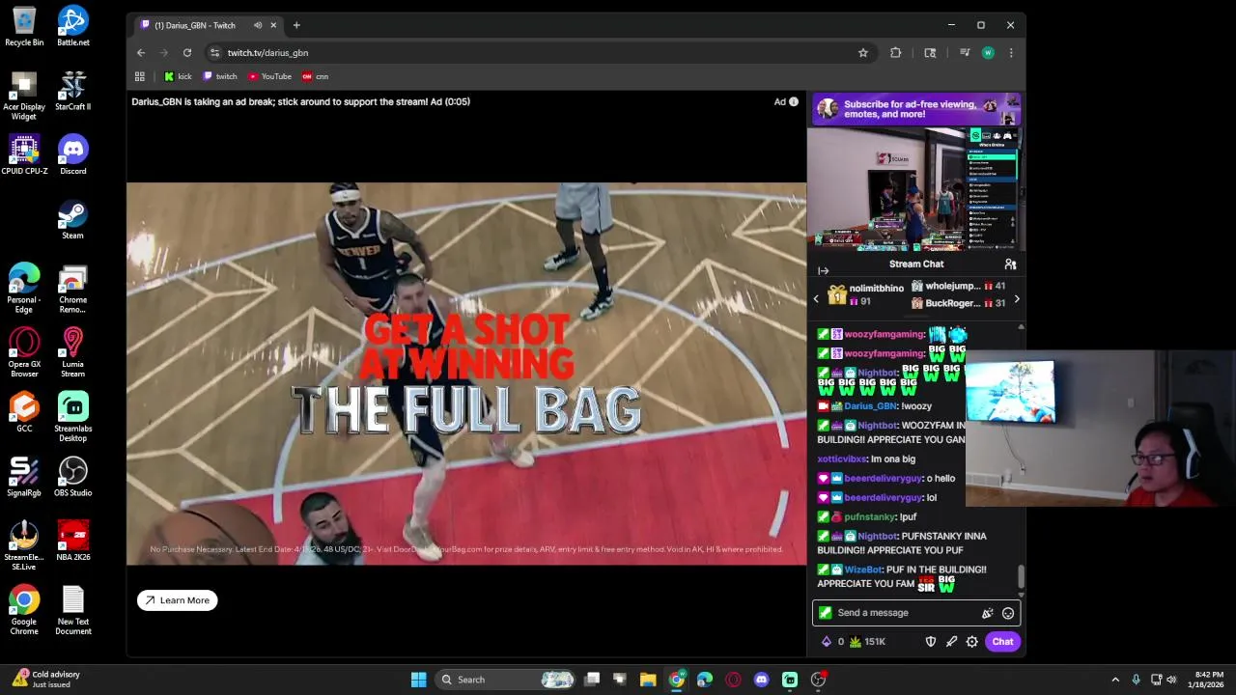The height and width of the screenshot is (695, 1236).
Task: Open Steam desktop shortcut
Action: point(72,219)
